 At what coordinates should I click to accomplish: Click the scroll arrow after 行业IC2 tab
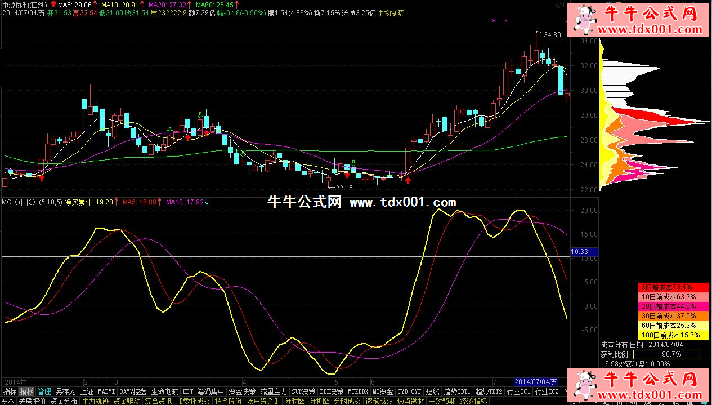pyautogui.click(x=566, y=391)
